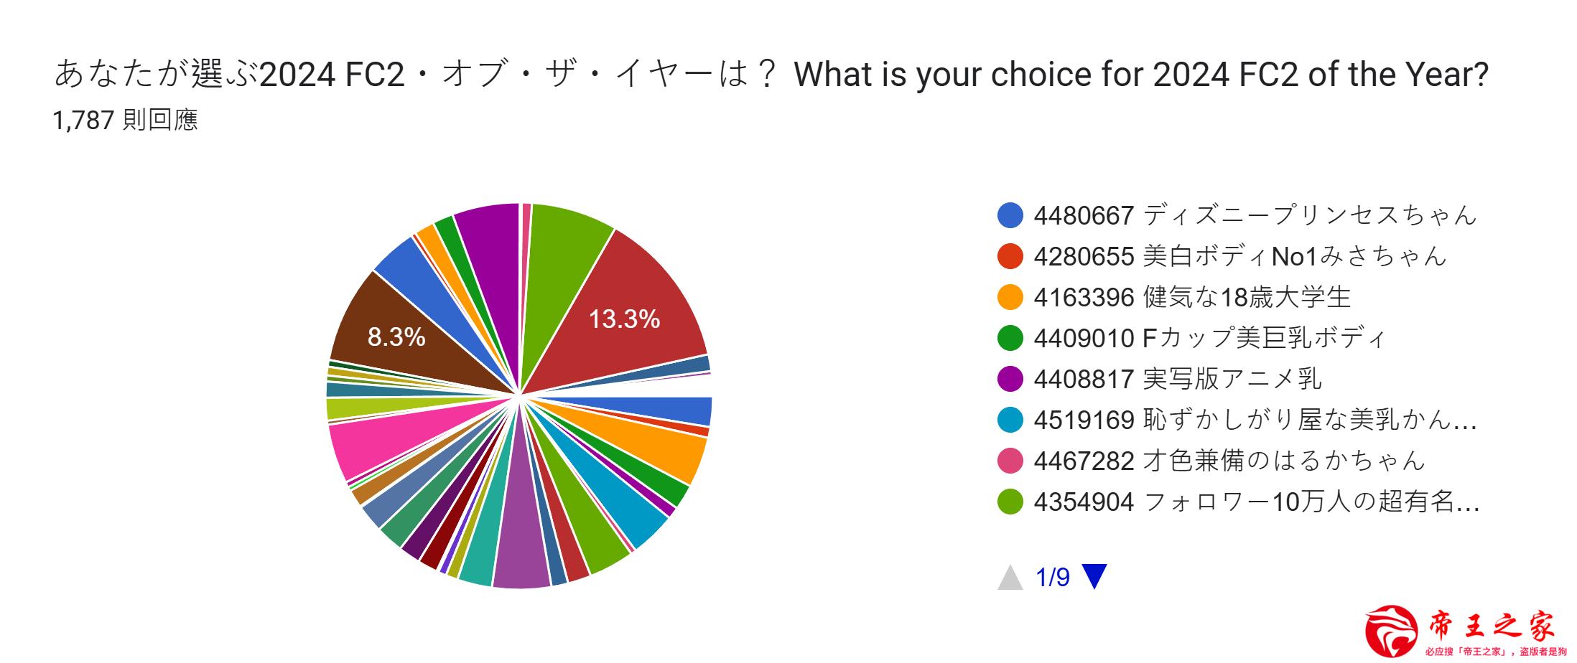Click legend label 4480667 ディズニープリンセスちゃん
1577x663 pixels.
pyautogui.click(x=1255, y=215)
